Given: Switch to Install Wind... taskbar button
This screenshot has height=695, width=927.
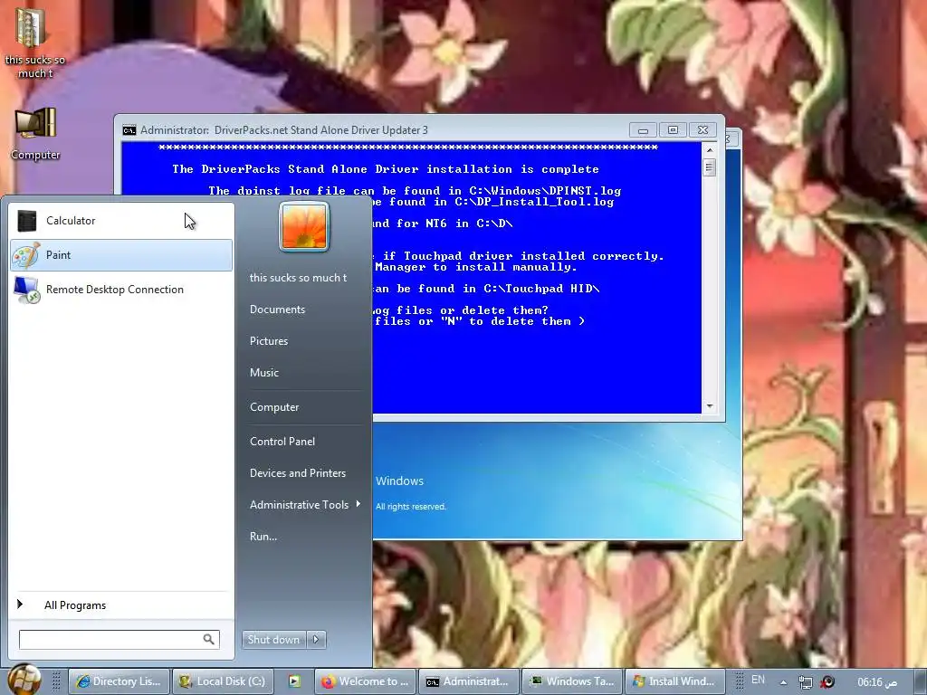Looking at the screenshot, I should (x=675, y=681).
